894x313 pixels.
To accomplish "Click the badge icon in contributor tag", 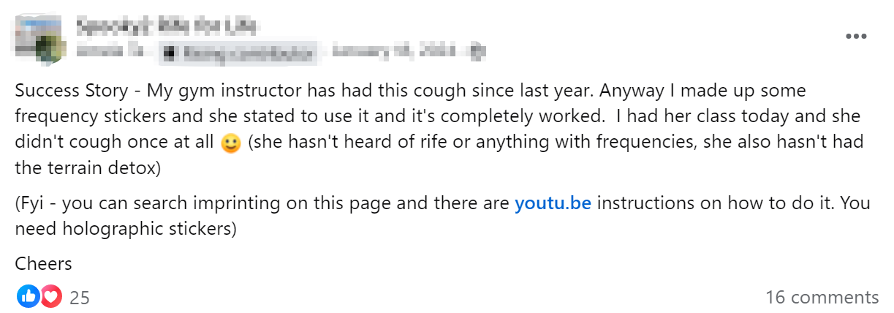I will tap(170, 52).
